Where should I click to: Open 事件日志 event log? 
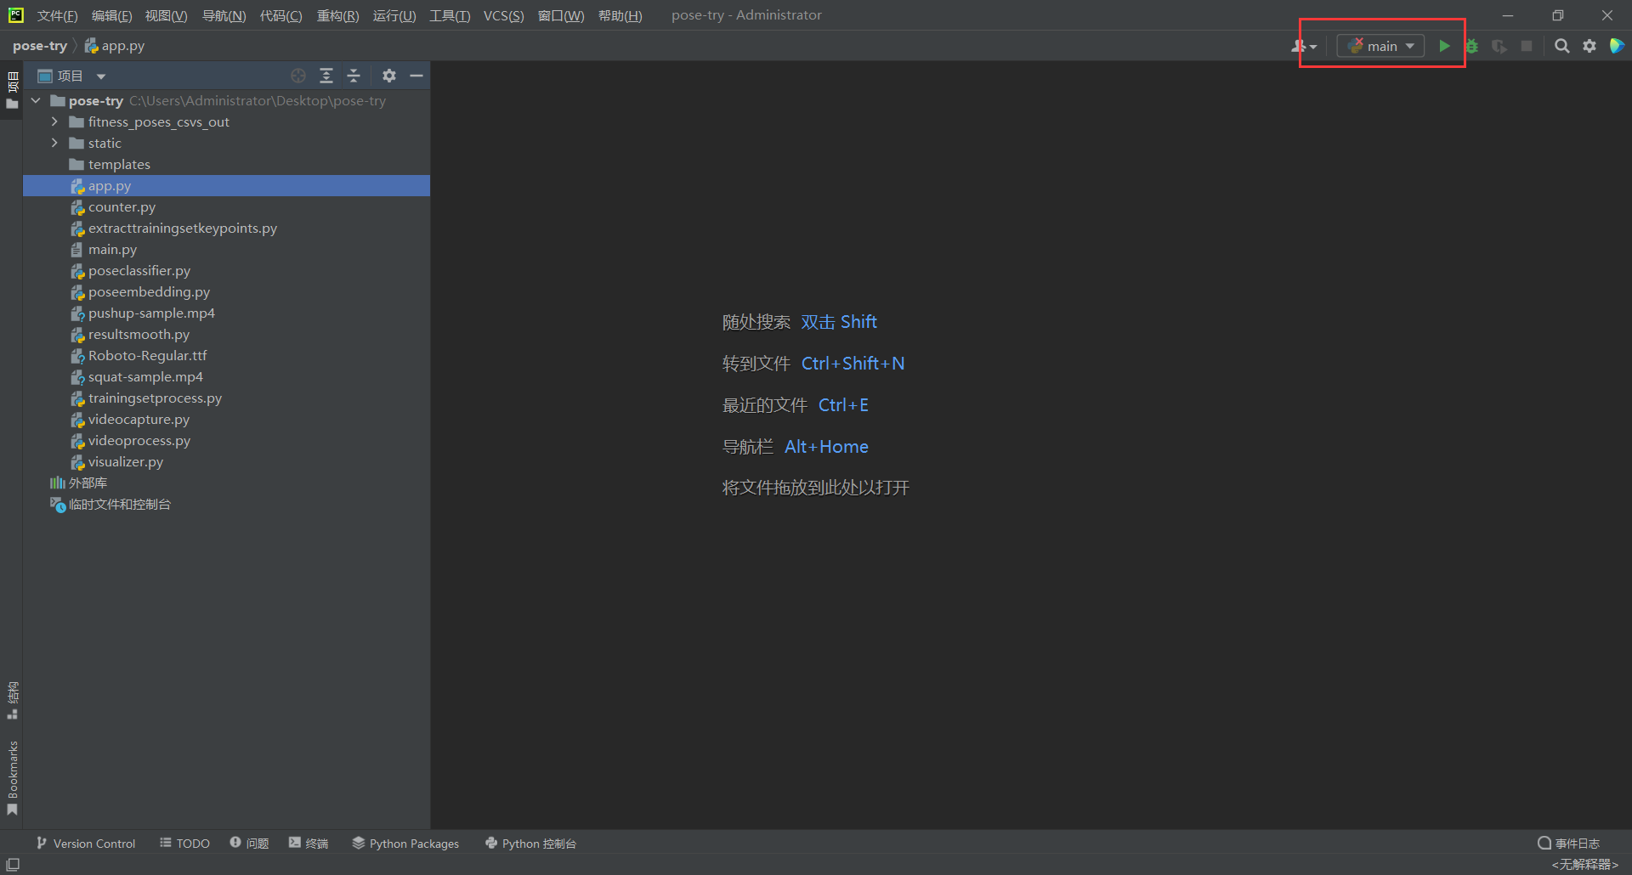click(1569, 843)
